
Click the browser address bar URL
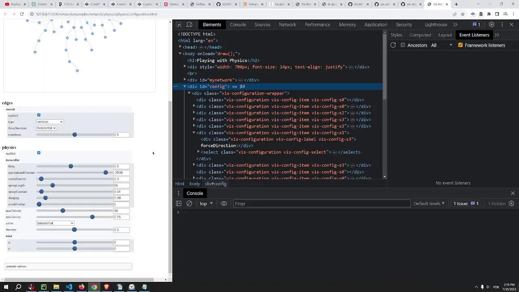tap(97, 14)
